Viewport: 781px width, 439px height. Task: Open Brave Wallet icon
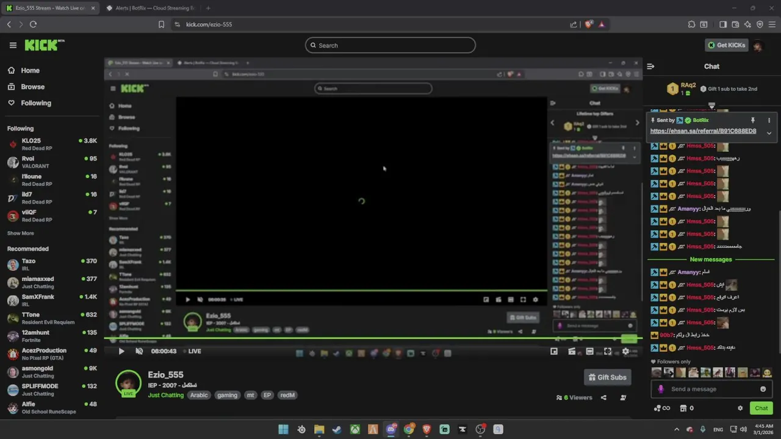click(735, 24)
